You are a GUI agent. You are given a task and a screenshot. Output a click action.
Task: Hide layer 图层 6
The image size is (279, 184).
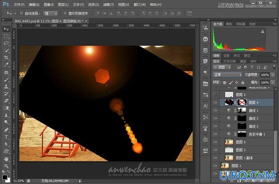coord(215,142)
